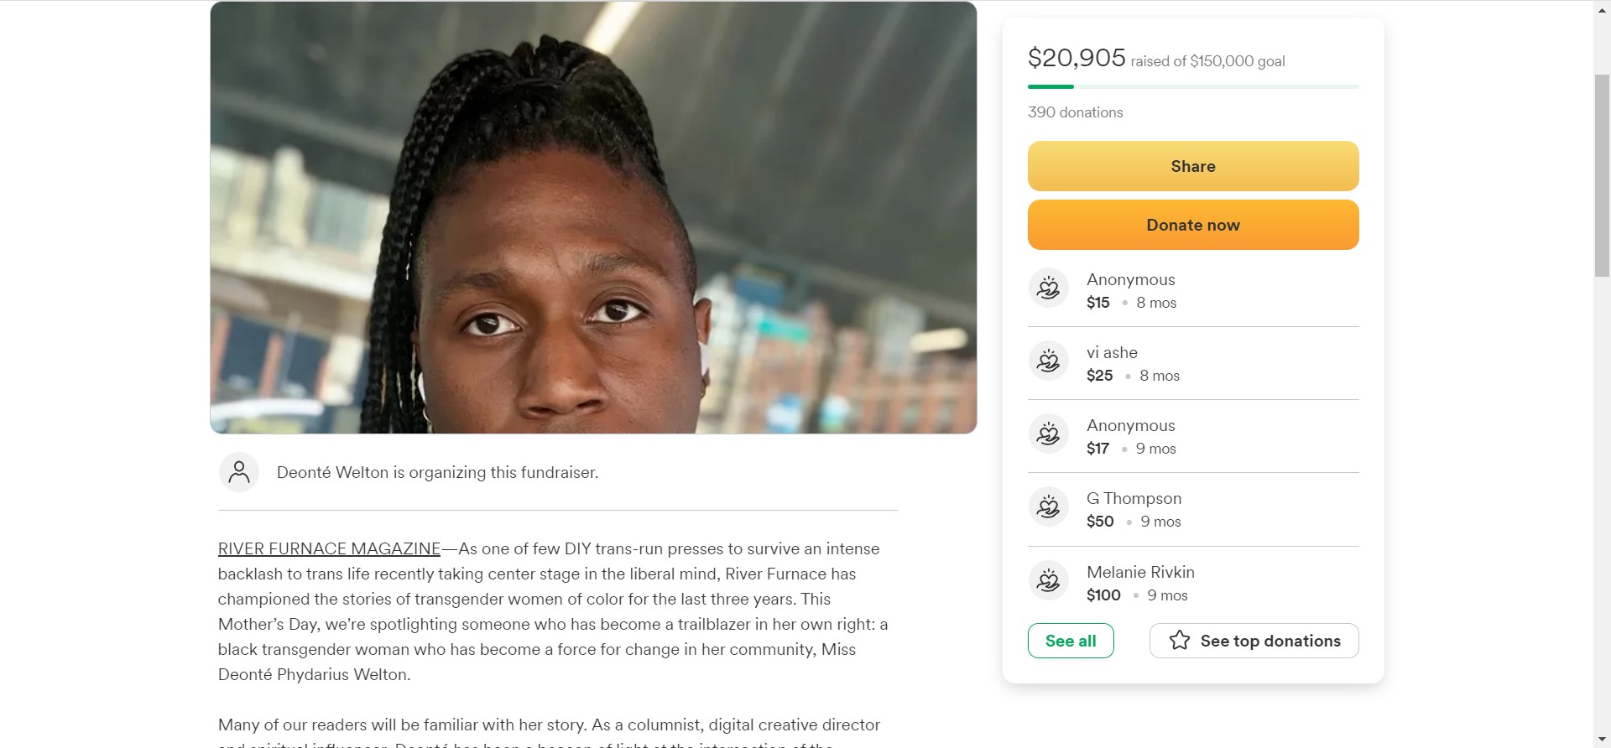This screenshot has width=1611, height=748.
Task: Click the organizer profile avatar icon
Action: [239, 472]
